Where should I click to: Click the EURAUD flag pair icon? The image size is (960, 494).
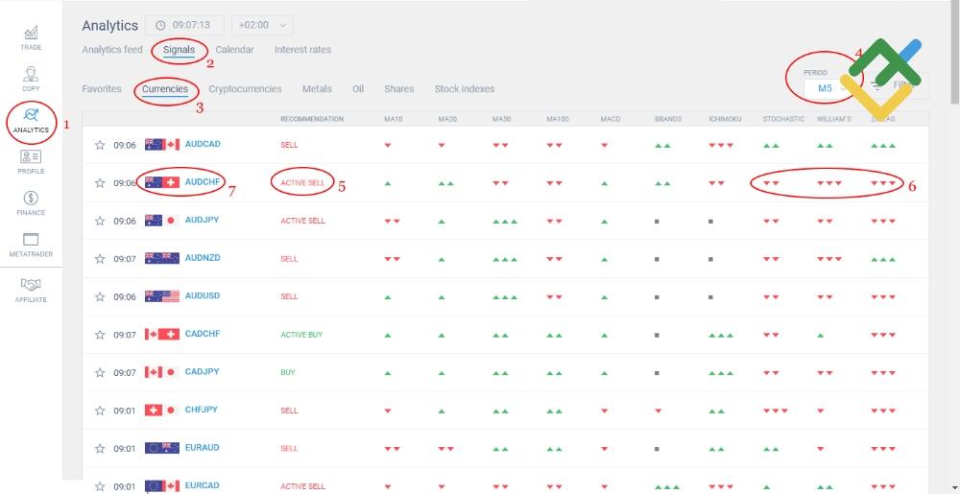[162, 448]
